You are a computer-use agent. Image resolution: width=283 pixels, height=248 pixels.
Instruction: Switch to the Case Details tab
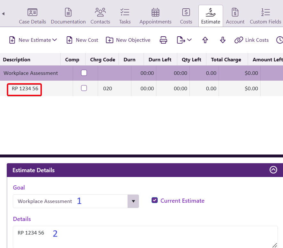click(32, 16)
